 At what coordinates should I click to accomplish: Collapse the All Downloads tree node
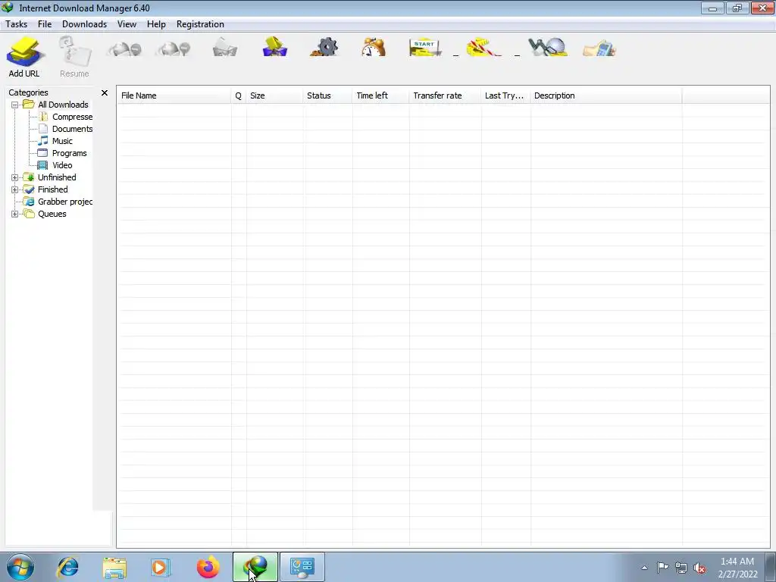point(15,105)
